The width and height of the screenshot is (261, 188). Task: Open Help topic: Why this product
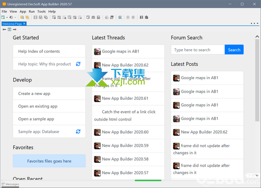pos(44,64)
